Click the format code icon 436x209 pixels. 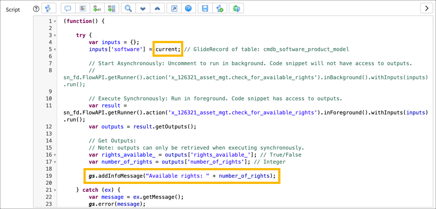(82, 8)
